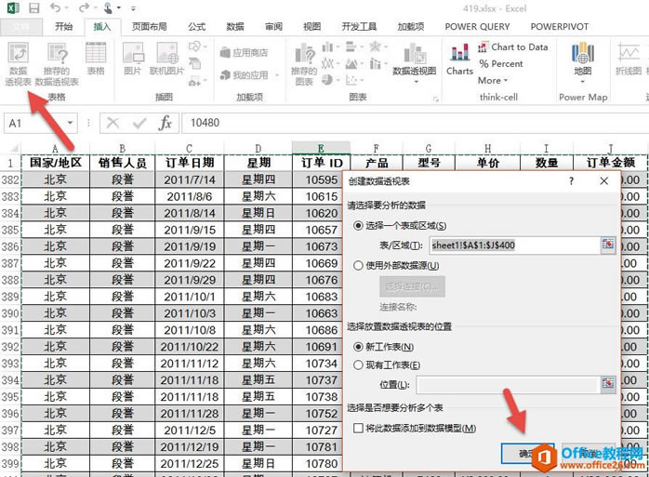Click the 推荐的数据透视表 icon
Screen dimensions: 649x477
(56, 61)
